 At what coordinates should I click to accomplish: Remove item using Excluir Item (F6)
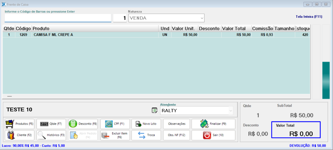click(115, 135)
